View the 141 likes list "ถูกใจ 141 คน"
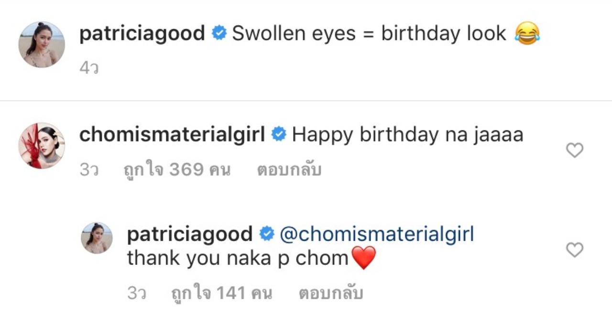The height and width of the screenshot is (328, 612). (222, 293)
